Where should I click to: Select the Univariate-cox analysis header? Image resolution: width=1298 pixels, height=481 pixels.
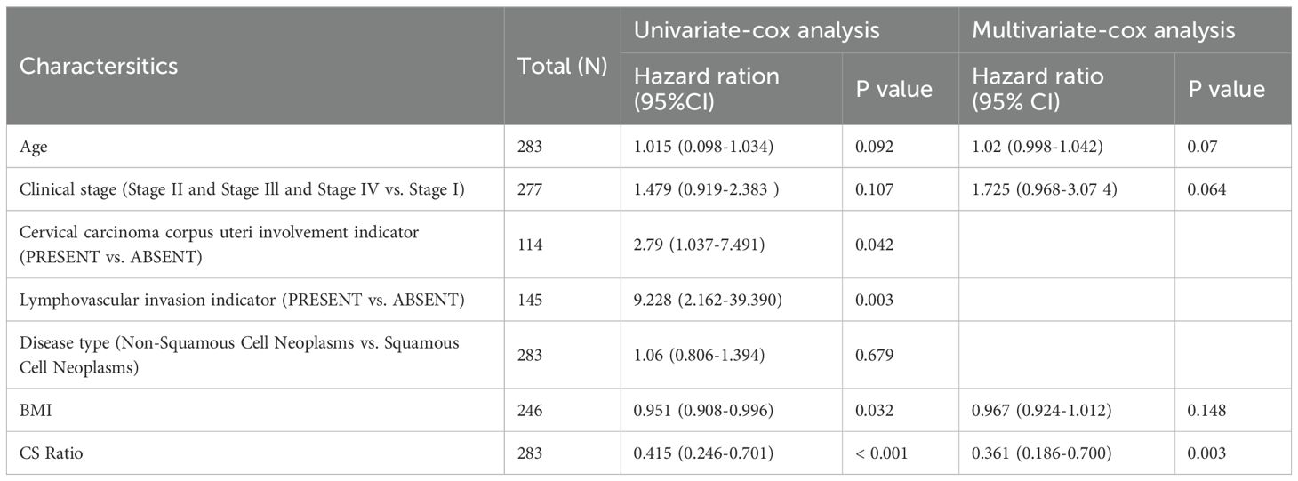coord(756,29)
